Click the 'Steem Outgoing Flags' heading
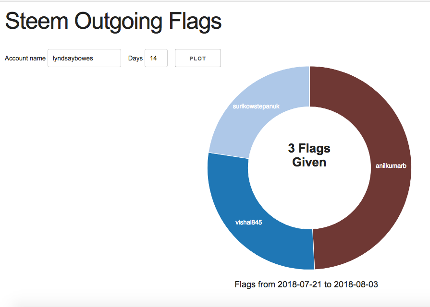430x307 pixels. click(113, 22)
